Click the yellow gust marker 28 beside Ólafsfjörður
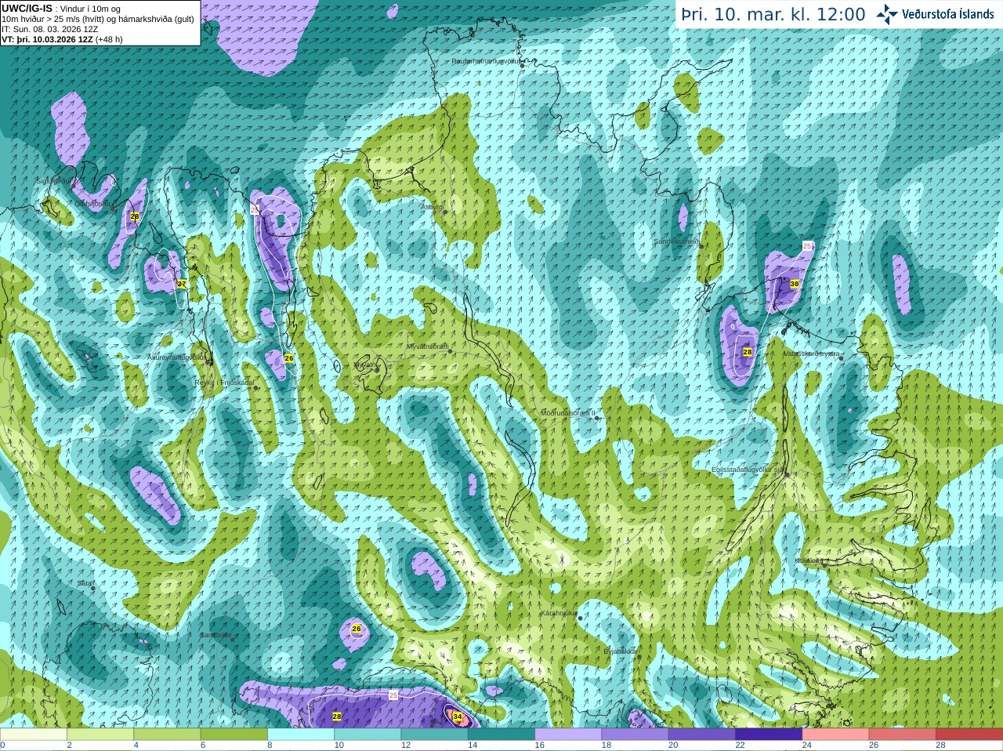The height and width of the screenshot is (751, 1003). pos(135,216)
